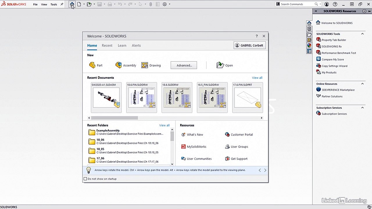Switch to the Learn tab

(122, 46)
